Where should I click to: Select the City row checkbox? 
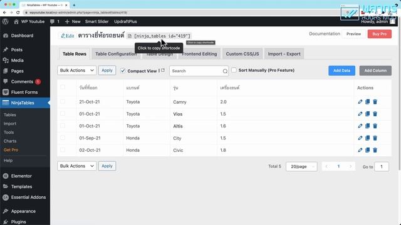[x=63, y=137]
